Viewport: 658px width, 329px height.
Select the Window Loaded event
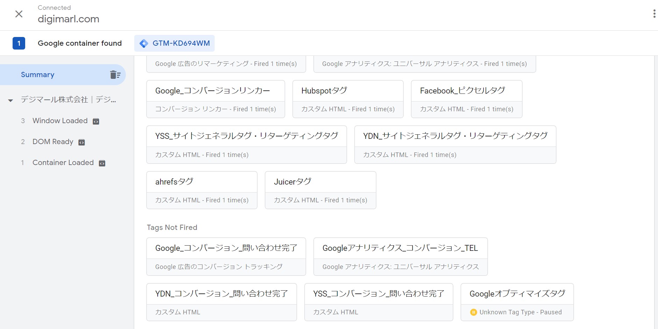coord(60,121)
